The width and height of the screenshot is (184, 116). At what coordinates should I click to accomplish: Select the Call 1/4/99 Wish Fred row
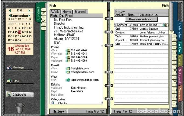click(x=141, y=44)
